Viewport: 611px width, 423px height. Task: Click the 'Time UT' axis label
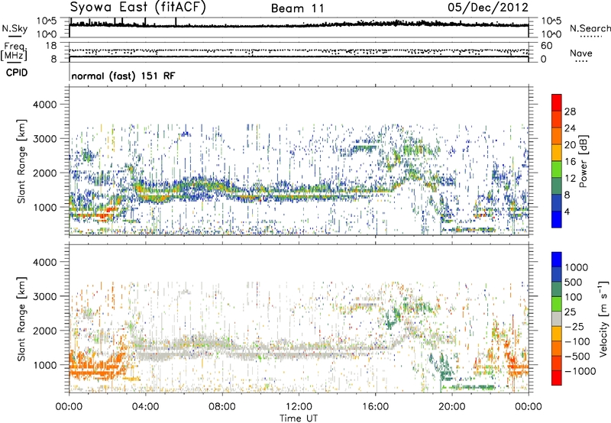pos(299,418)
